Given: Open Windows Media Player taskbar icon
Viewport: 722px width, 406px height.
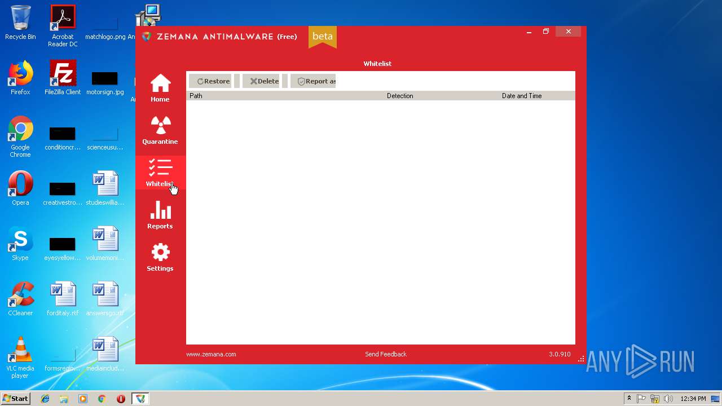Looking at the screenshot, I should [x=83, y=399].
